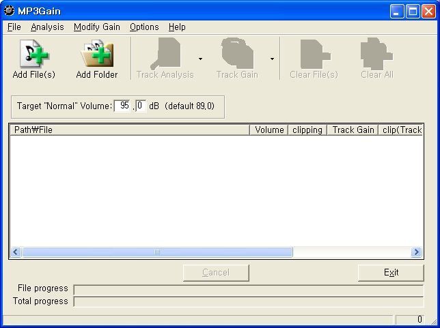
Task: Click the Clear File(s) toolbar icon
Action: click(315, 54)
